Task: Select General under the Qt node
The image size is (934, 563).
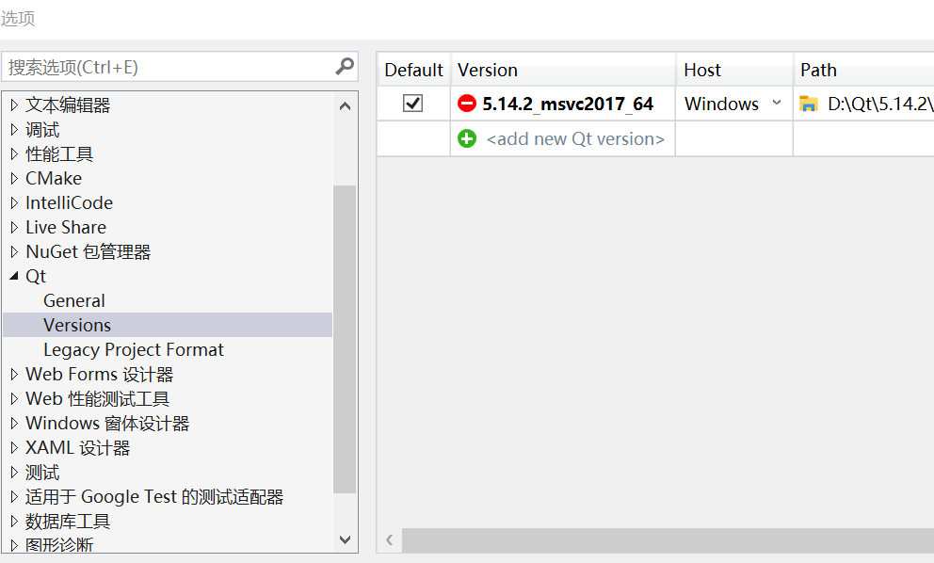Action: click(x=73, y=300)
